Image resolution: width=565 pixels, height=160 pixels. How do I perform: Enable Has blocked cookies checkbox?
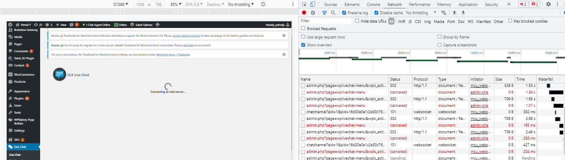point(510,21)
